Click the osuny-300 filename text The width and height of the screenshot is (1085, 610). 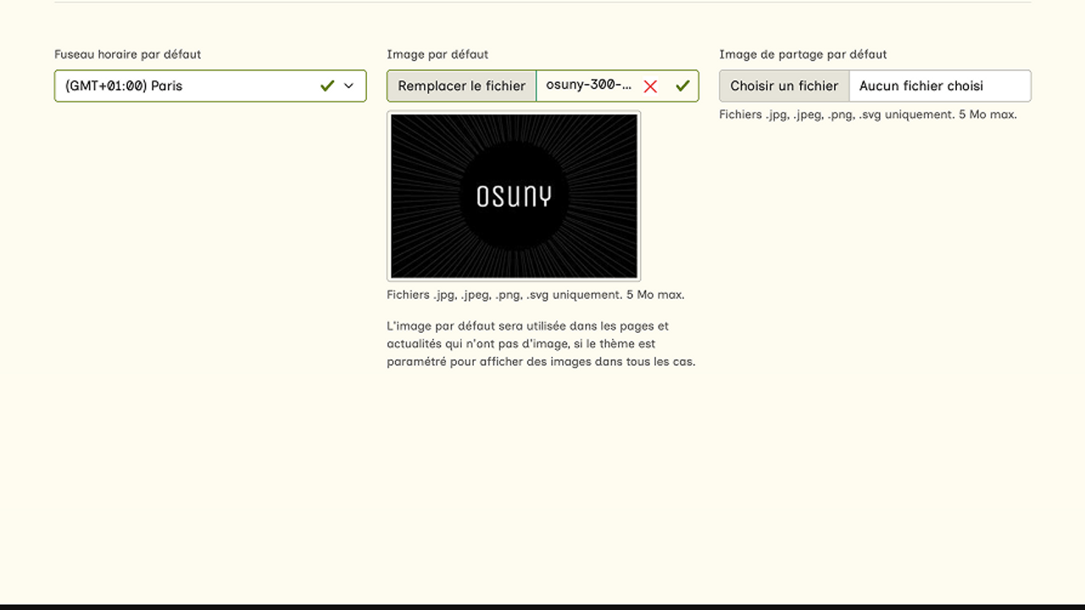588,86
